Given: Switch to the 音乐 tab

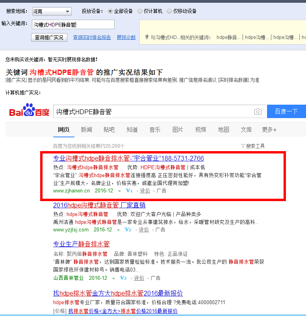Looking at the screenshot, I should (x=155, y=129).
